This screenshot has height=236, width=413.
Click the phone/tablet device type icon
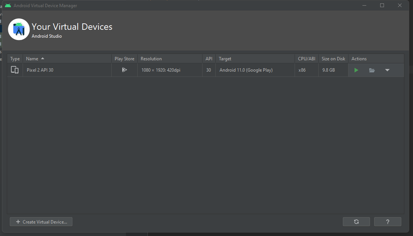(15, 70)
